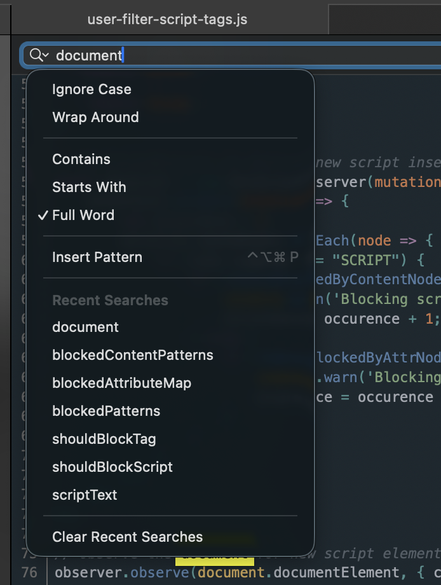The width and height of the screenshot is (441, 585).
Task: Pick recent search 'scriptText'
Action: pos(85,495)
